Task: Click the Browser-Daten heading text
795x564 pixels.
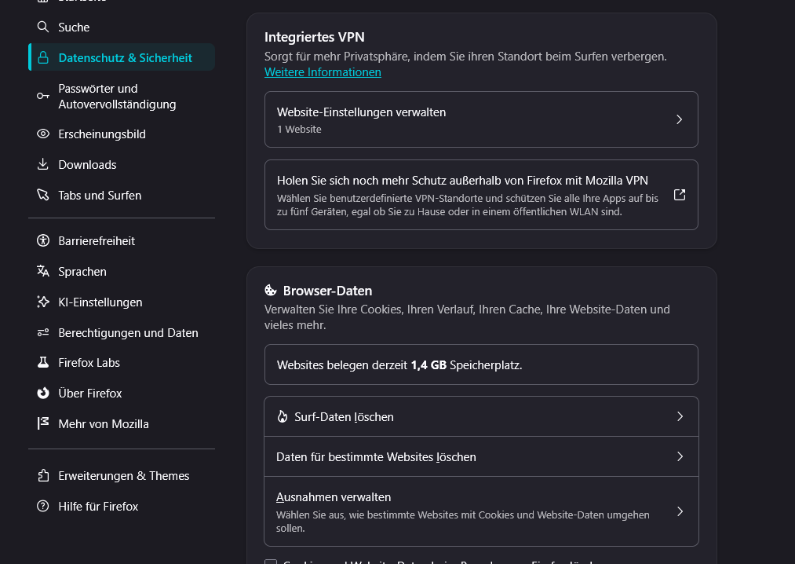Action: 327,291
